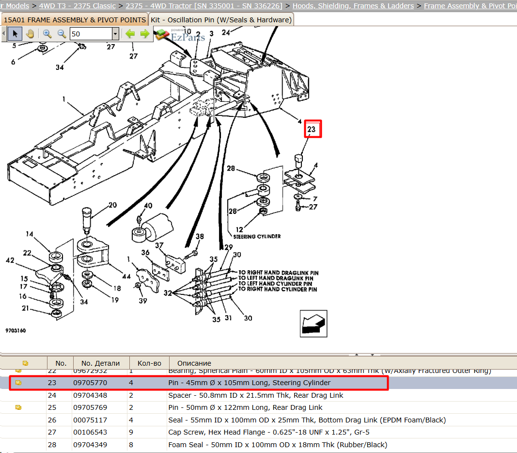
Task: Zoom out with the minus magnifier
Action: 62,33
